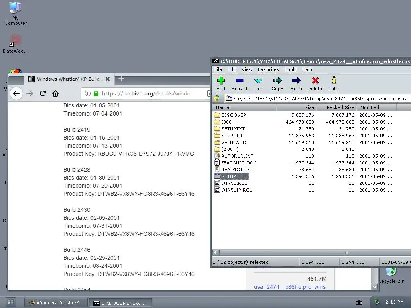Sort files by Modified column

(376, 107)
